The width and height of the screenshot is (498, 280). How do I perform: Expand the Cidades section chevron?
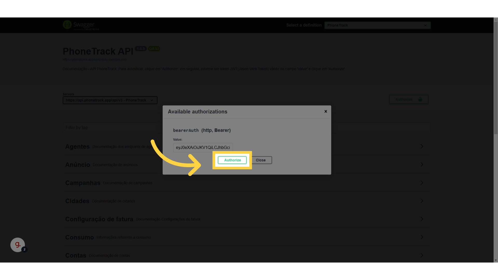point(422,201)
